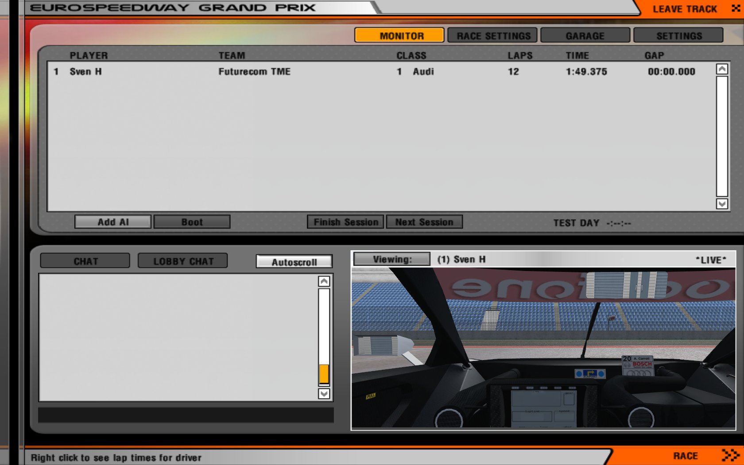Click the Race chevron arrows icon
This screenshot has width=744, height=465.
point(730,455)
